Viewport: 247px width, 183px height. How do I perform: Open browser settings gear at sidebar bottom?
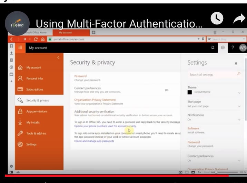point(11,166)
